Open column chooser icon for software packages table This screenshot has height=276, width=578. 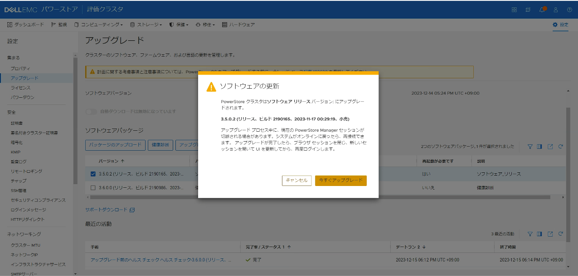(539, 147)
